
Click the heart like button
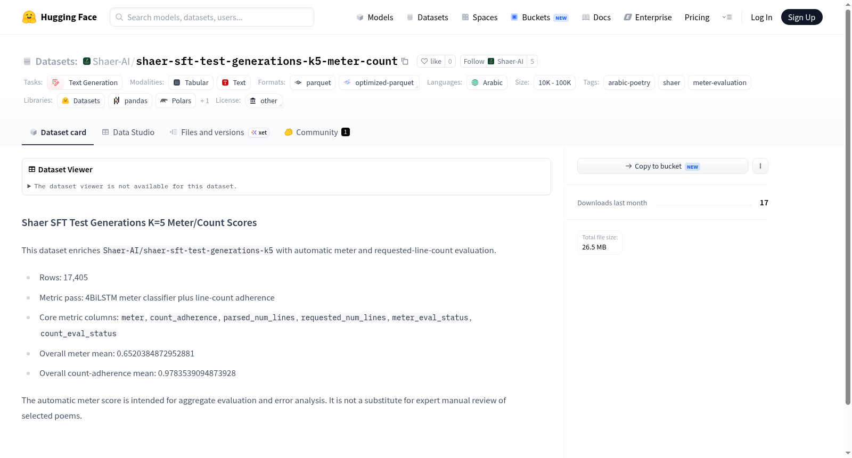(431, 61)
